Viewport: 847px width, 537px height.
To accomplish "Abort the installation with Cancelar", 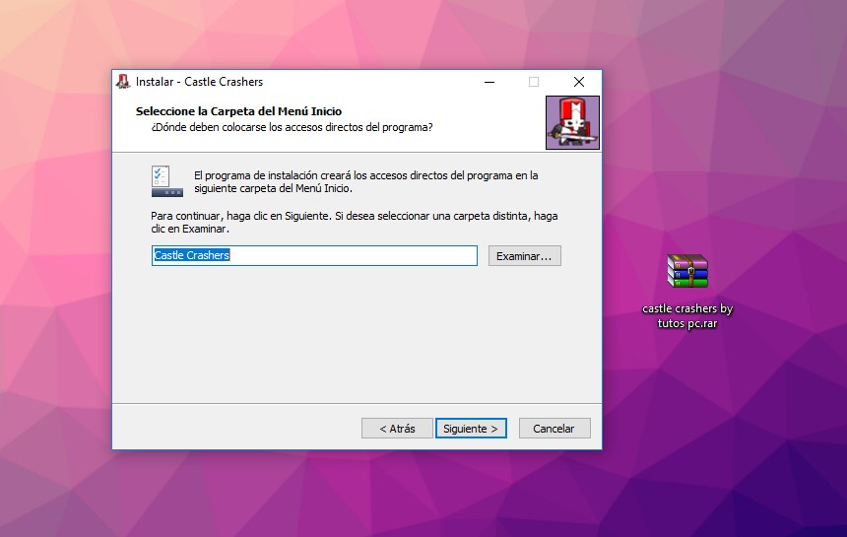I will coord(554,429).
